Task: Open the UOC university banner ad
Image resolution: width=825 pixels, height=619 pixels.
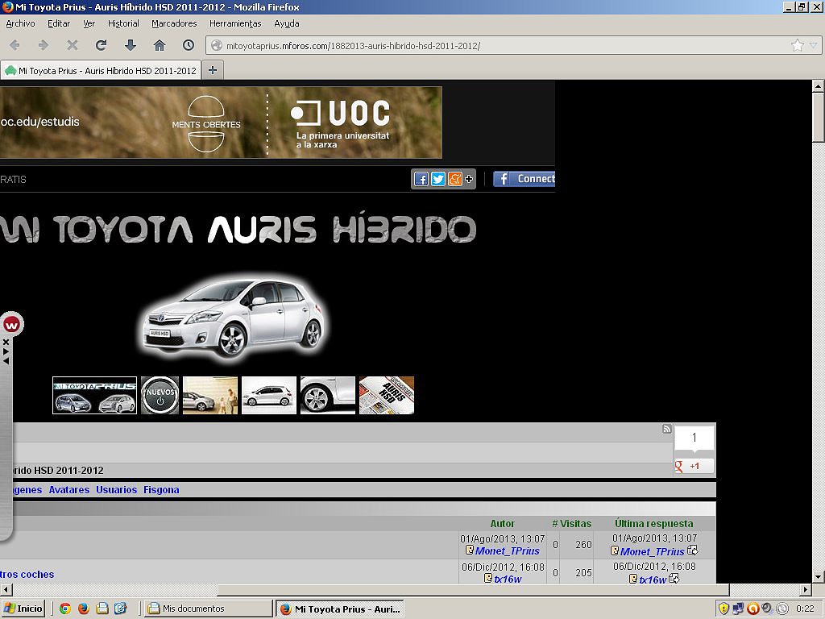Action: [221, 123]
